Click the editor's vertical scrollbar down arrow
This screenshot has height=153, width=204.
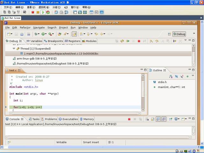(x=143, y=110)
